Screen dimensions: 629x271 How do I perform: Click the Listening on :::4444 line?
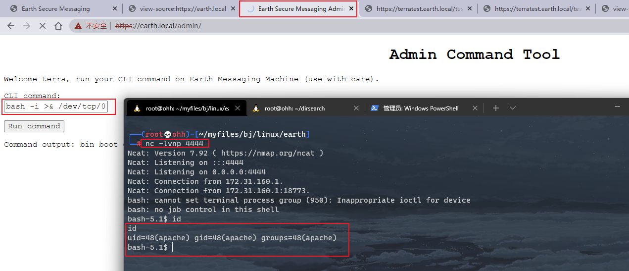coord(186,163)
